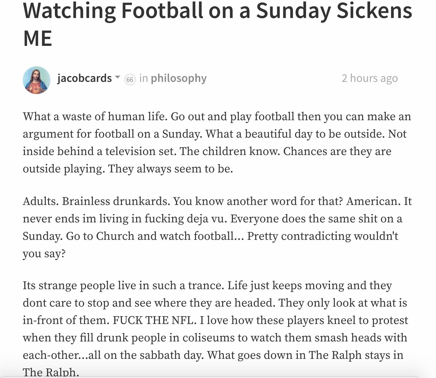Click the last line 'The Ralph.'
Viewport: 436px width, 378px height.
pyautogui.click(x=51, y=372)
